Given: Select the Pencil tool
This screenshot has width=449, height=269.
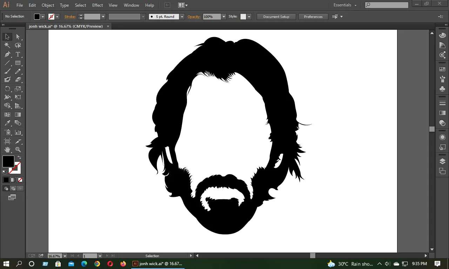Looking at the screenshot, I should click(x=18, y=71).
